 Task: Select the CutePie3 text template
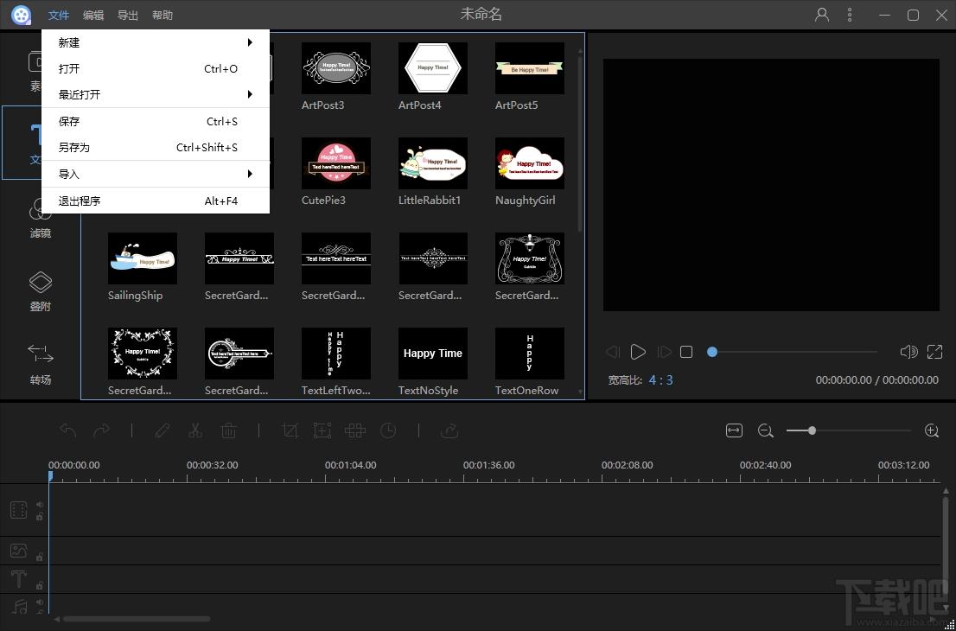tap(336, 171)
